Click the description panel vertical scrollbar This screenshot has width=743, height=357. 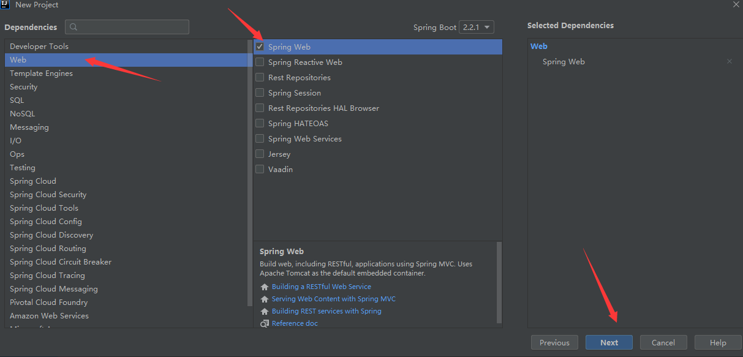point(499,282)
